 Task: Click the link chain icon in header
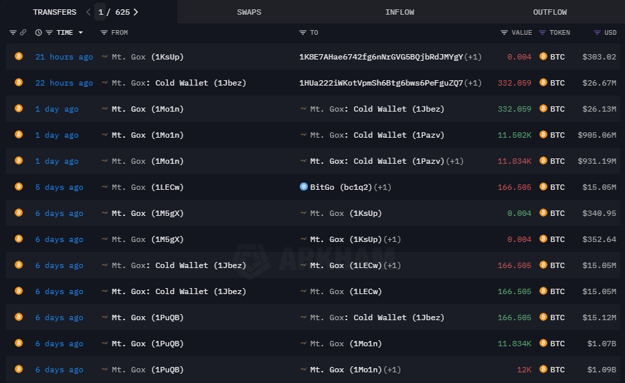pyautogui.click(x=23, y=32)
